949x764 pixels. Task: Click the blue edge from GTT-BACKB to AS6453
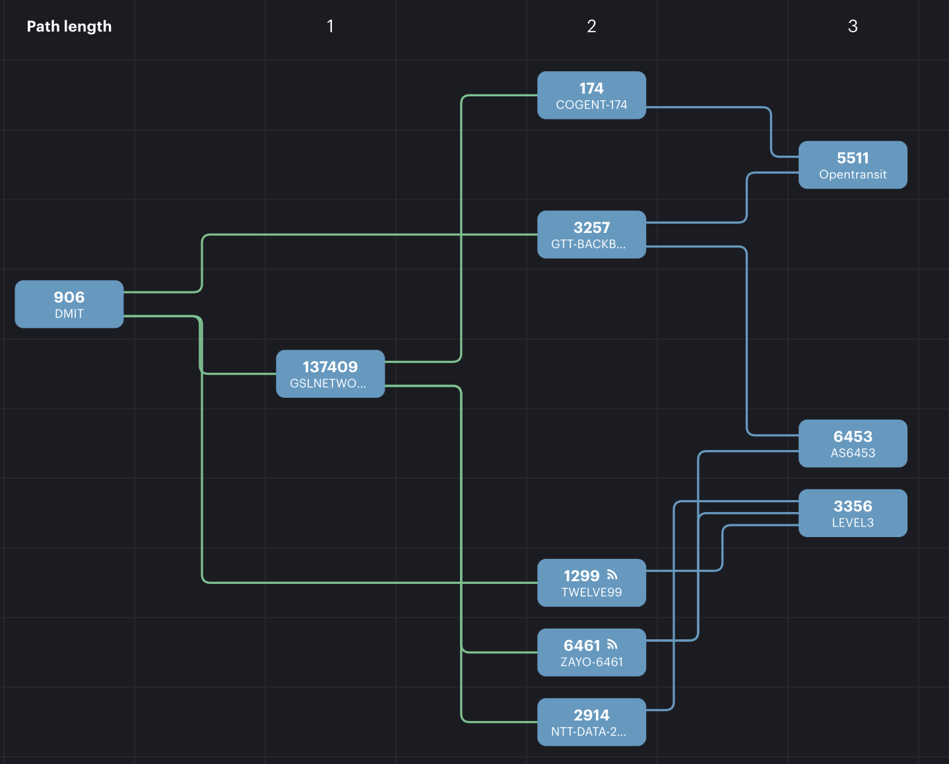click(x=746, y=343)
